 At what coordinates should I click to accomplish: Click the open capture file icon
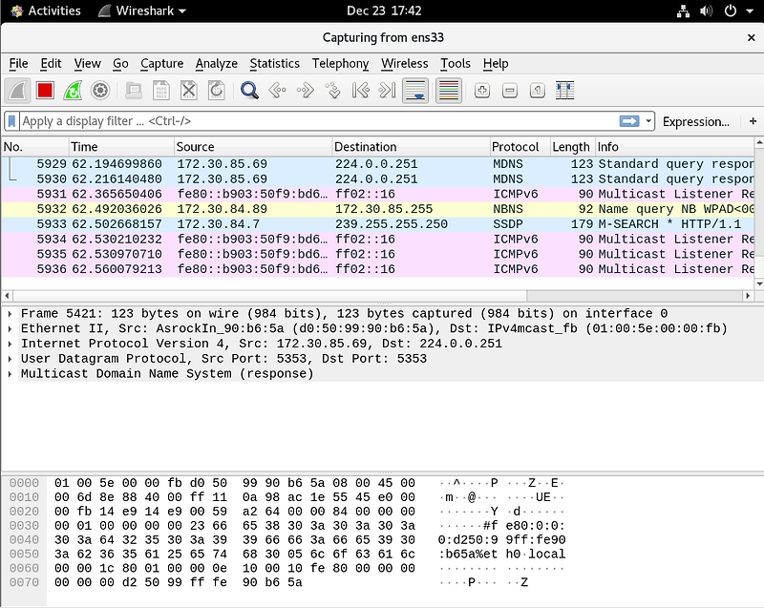click(x=134, y=91)
